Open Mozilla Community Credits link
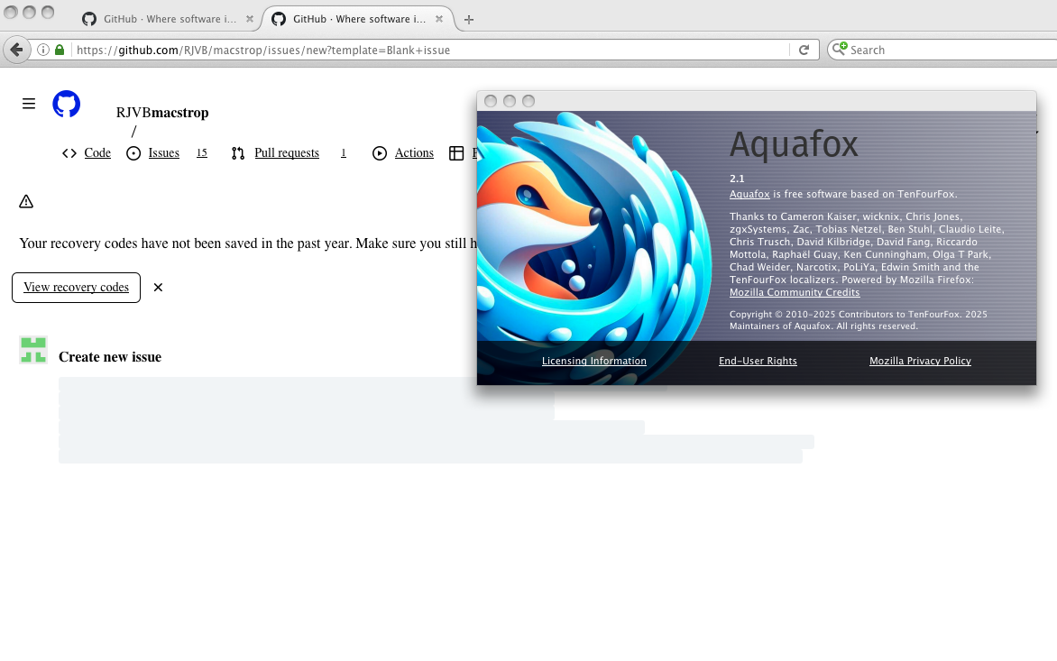 (794, 292)
